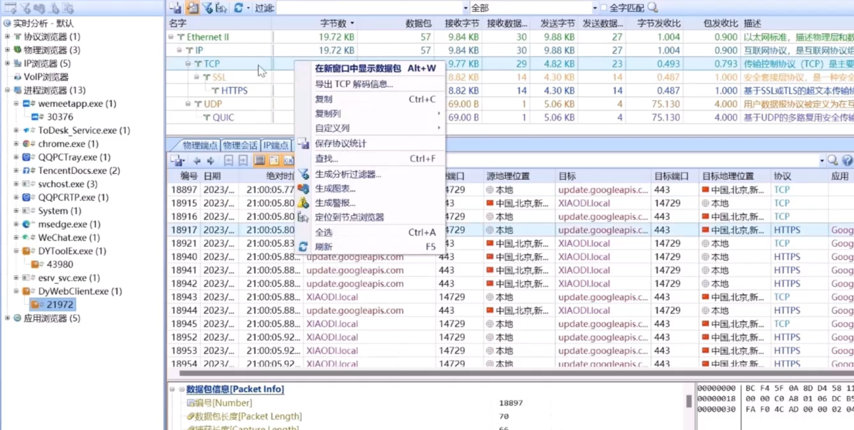Select the chrome.exe process in the tree
This screenshot has width=854, height=430.
pyautogui.click(x=68, y=144)
